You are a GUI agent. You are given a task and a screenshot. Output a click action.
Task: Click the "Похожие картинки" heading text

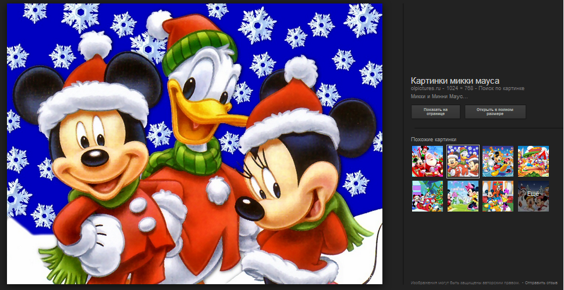(434, 139)
